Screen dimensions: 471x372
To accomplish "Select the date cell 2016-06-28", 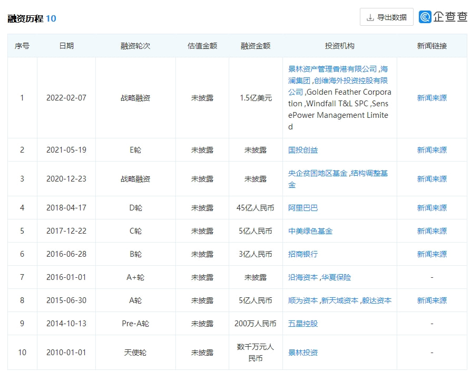I will tap(66, 254).
